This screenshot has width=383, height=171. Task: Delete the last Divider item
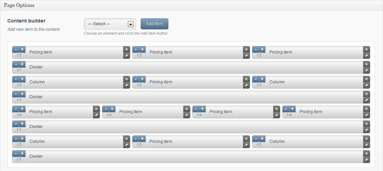click(366, 153)
